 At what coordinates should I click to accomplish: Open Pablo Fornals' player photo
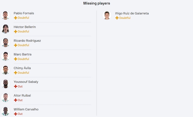(5, 15)
